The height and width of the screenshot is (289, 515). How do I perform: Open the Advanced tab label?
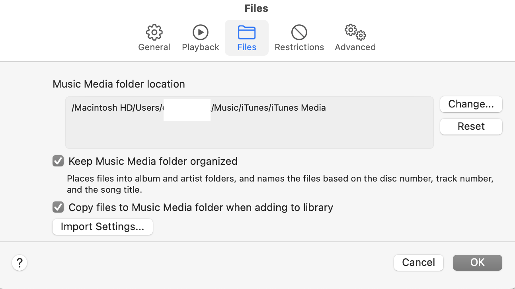355,47
